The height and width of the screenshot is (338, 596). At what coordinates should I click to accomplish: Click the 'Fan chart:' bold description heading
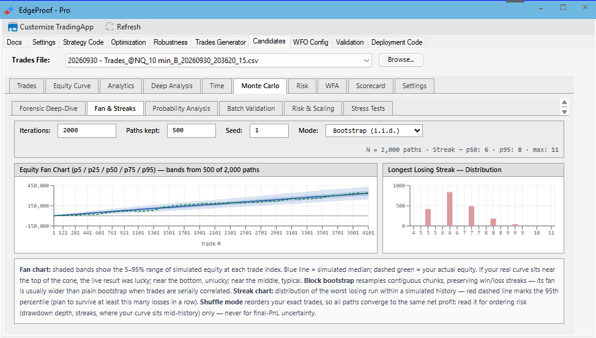tap(35, 269)
